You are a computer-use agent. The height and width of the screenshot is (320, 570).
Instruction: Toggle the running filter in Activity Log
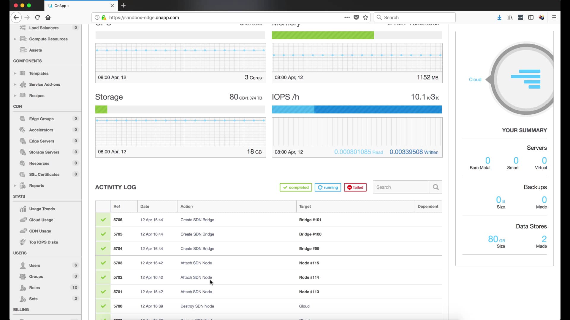328,188
